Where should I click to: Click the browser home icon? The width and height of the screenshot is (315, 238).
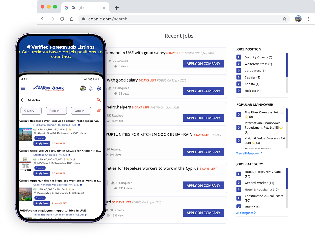tap(72, 19)
